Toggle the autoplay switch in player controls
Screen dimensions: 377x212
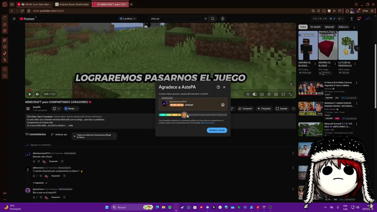[x=255, y=94]
